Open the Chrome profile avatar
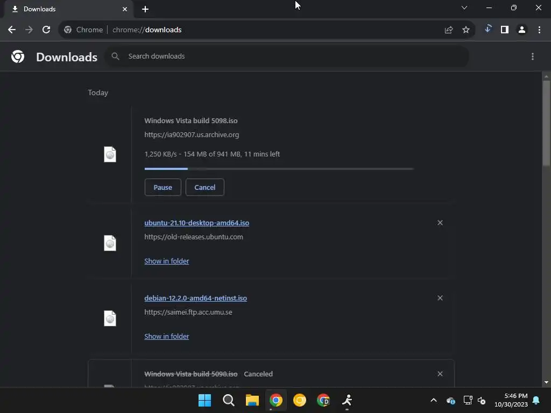The width and height of the screenshot is (551, 413). pos(522,30)
